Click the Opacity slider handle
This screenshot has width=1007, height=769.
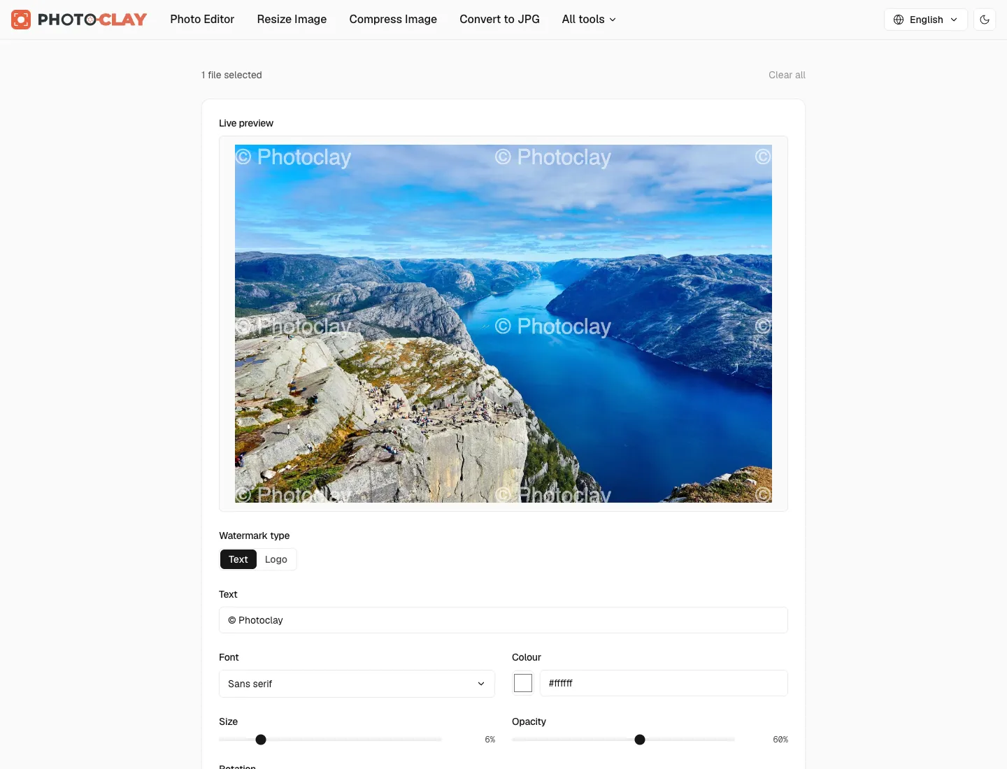tap(640, 740)
